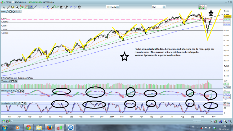Toggle Volume panel maximize window icon
The width and height of the screenshot is (233, 131).
[13, 81]
